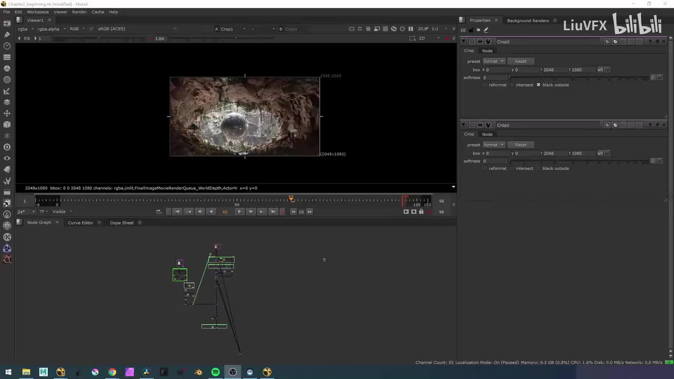Click lock icon in Properties panel toolbar

(471, 30)
